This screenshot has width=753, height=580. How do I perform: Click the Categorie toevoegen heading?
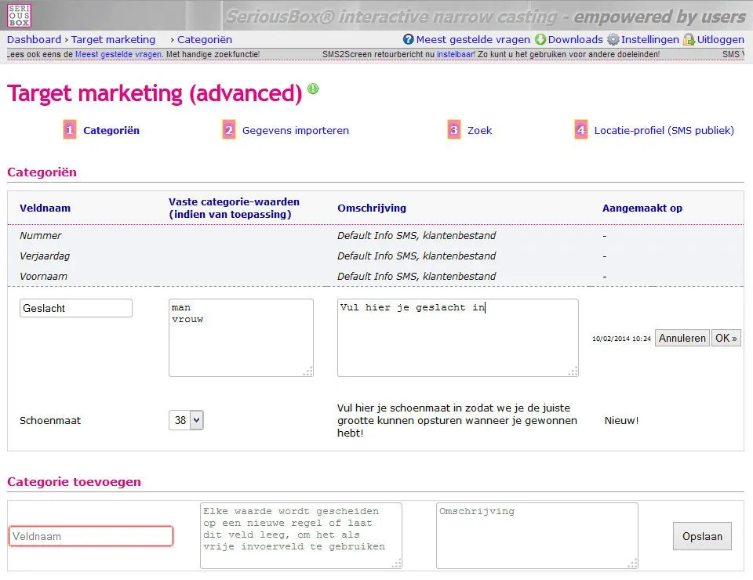(x=74, y=482)
